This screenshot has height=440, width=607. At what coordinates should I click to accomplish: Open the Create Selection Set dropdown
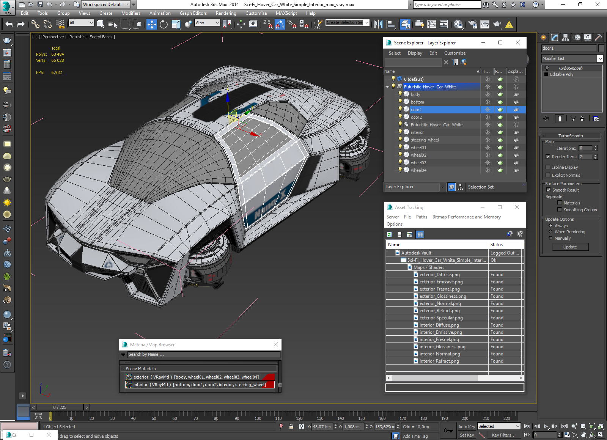point(348,23)
